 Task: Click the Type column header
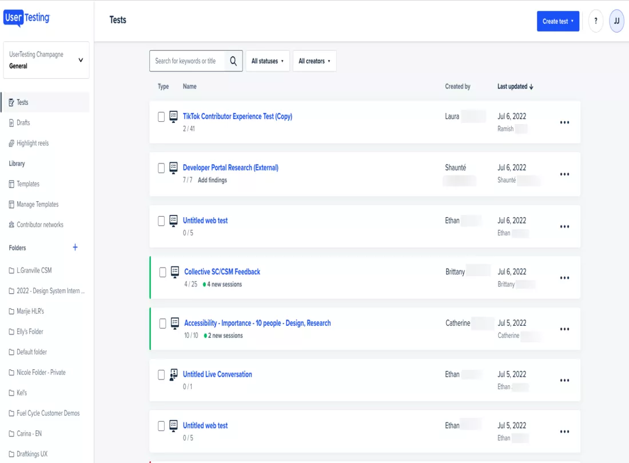pos(164,86)
